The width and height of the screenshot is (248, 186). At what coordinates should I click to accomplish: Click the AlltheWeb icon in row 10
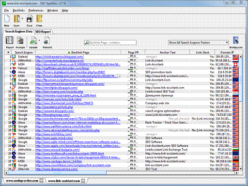pos(14,92)
